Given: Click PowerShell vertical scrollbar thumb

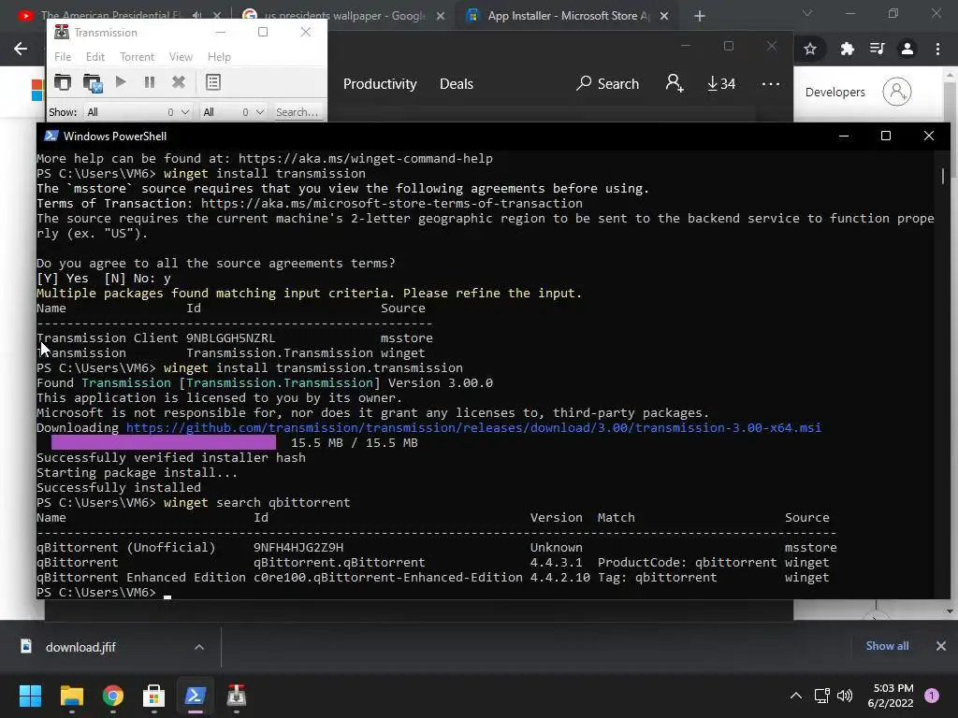Looking at the screenshot, I should pyautogui.click(x=943, y=175).
